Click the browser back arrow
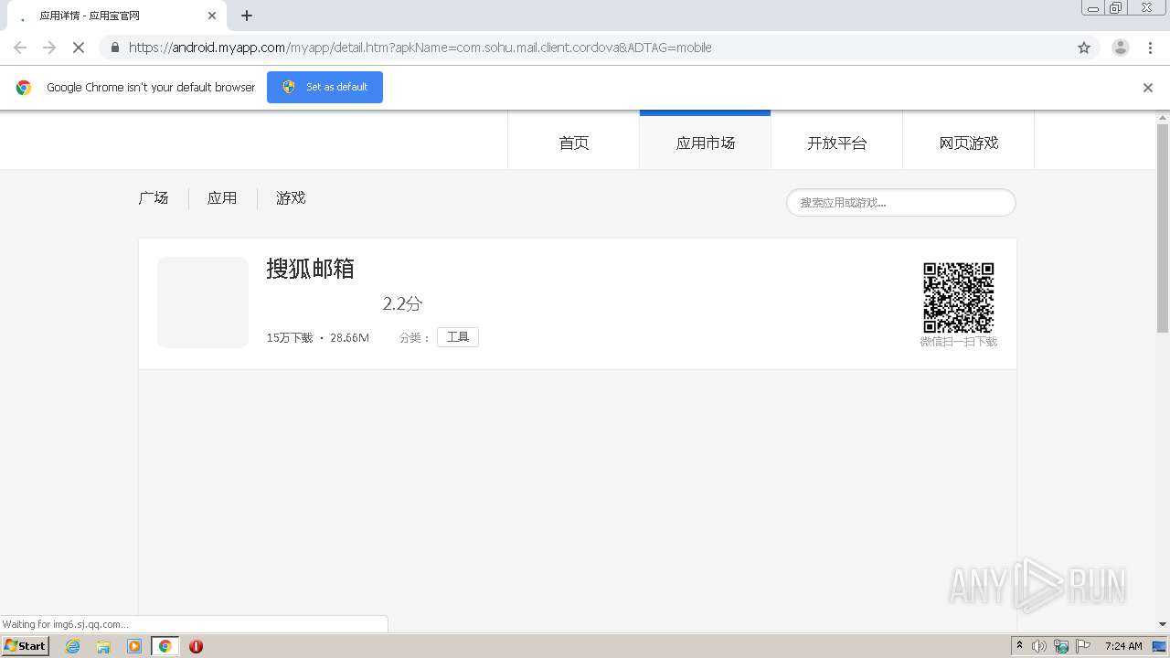 pyautogui.click(x=20, y=48)
